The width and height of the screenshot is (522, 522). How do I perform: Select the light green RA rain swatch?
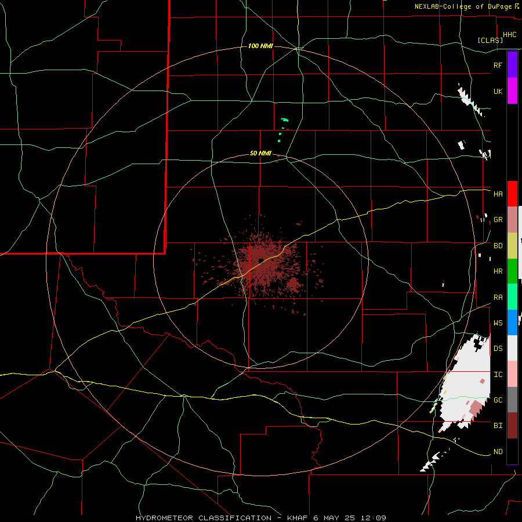512,297
